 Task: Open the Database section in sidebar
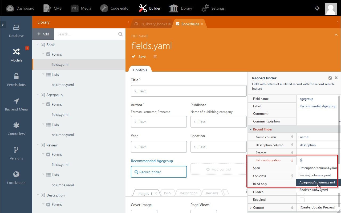coord(16,31)
